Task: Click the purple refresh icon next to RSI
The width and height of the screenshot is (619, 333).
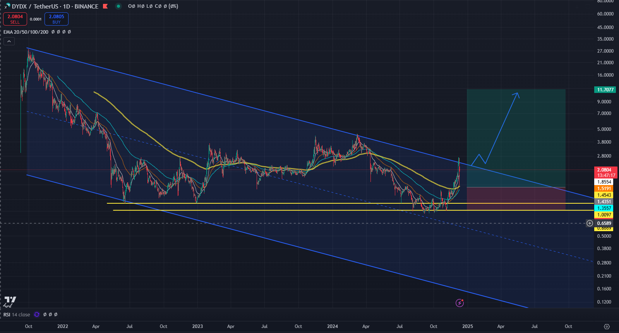Action: [37, 314]
